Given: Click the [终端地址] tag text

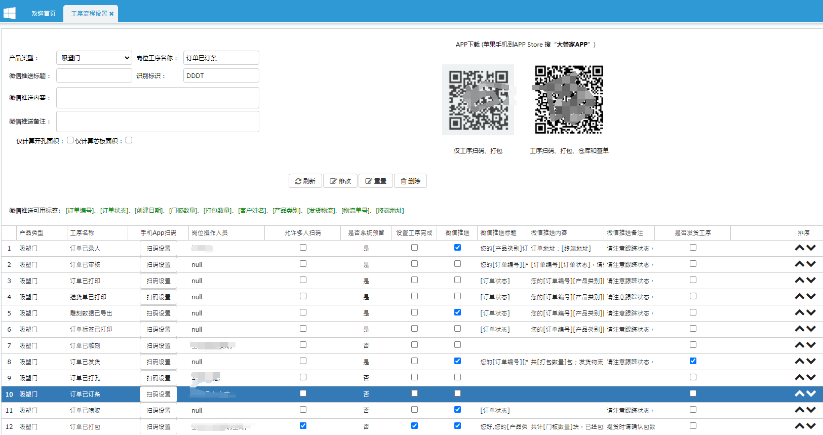Looking at the screenshot, I should pyautogui.click(x=390, y=211).
